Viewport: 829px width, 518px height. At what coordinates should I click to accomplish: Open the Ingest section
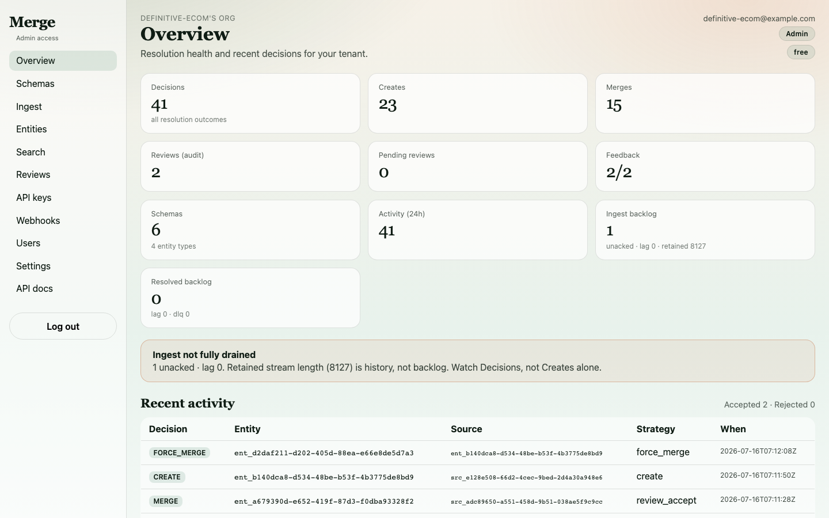coord(63,106)
